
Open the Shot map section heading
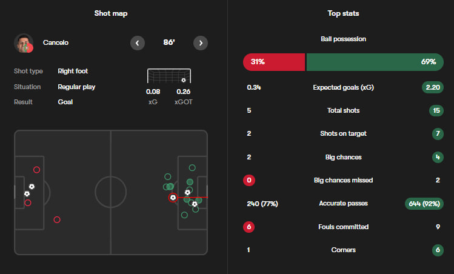click(111, 13)
